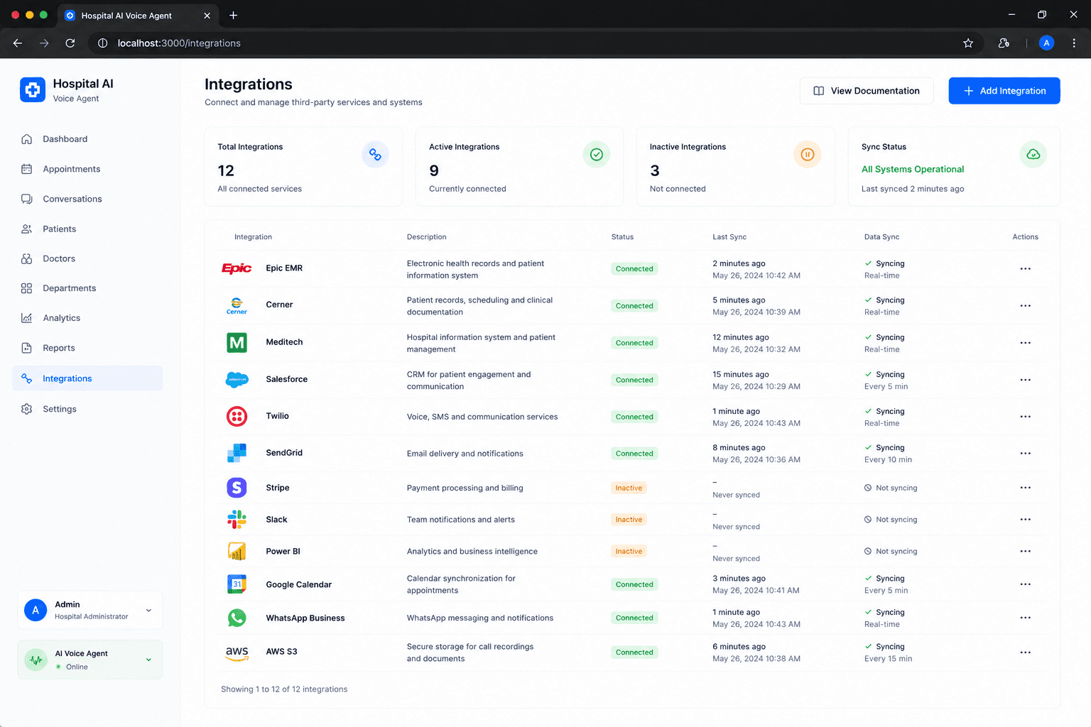Click the SendGrid logo icon
Viewport: 1091px width, 727px height.
tap(237, 453)
